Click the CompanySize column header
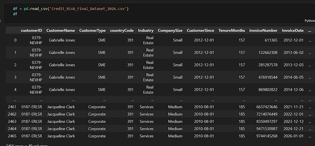Screen dimensions: 315x146 point(170,30)
